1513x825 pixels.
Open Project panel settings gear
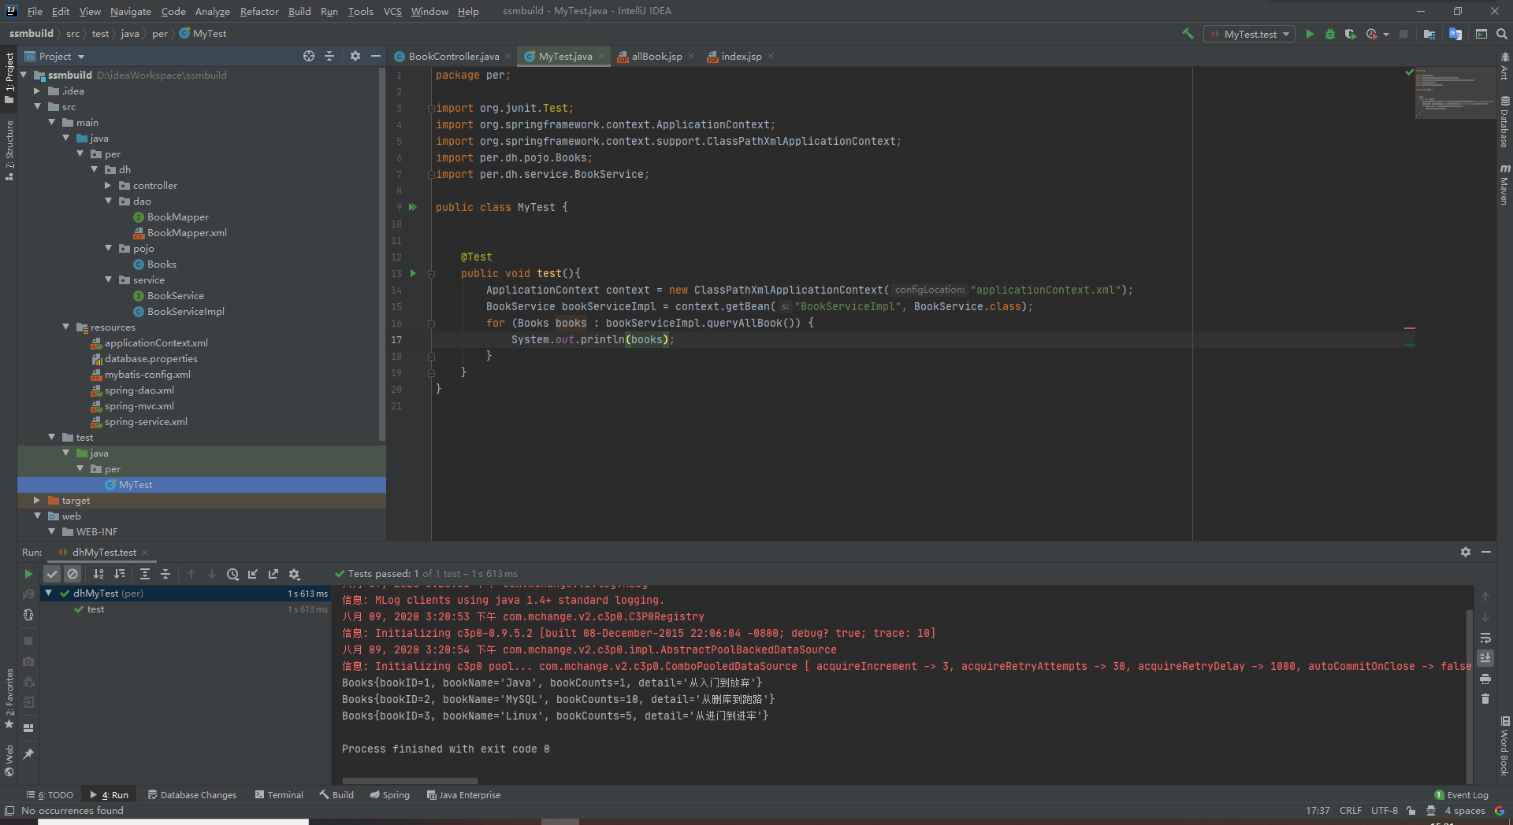click(x=355, y=56)
